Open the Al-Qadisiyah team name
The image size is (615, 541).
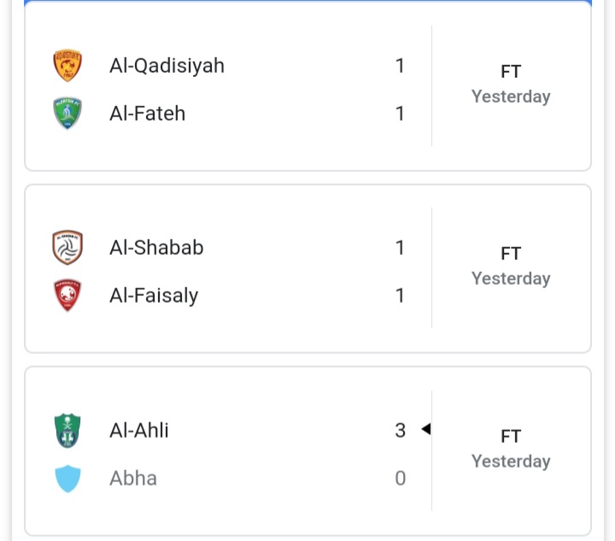pos(167,66)
